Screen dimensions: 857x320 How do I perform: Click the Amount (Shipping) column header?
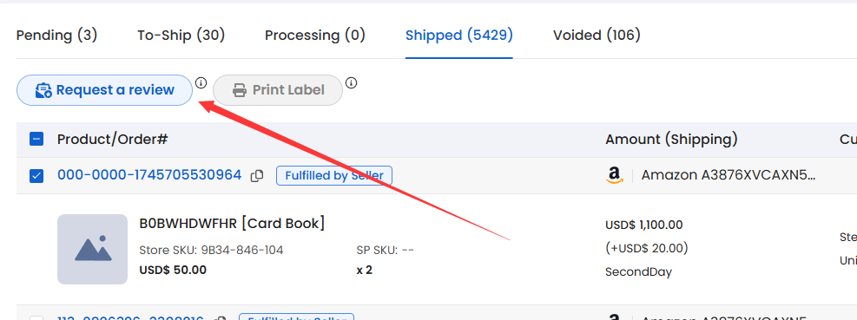tap(671, 140)
